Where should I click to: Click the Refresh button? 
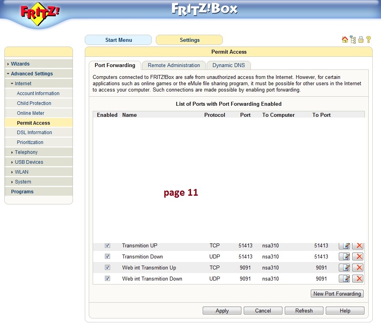point(304,311)
